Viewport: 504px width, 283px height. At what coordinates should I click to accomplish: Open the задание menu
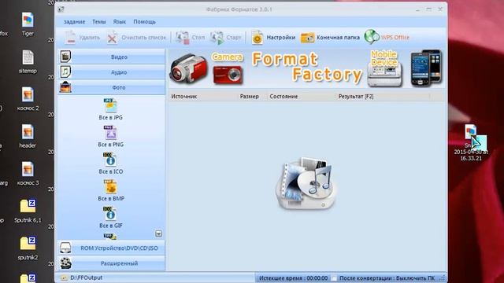[x=74, y=22]
